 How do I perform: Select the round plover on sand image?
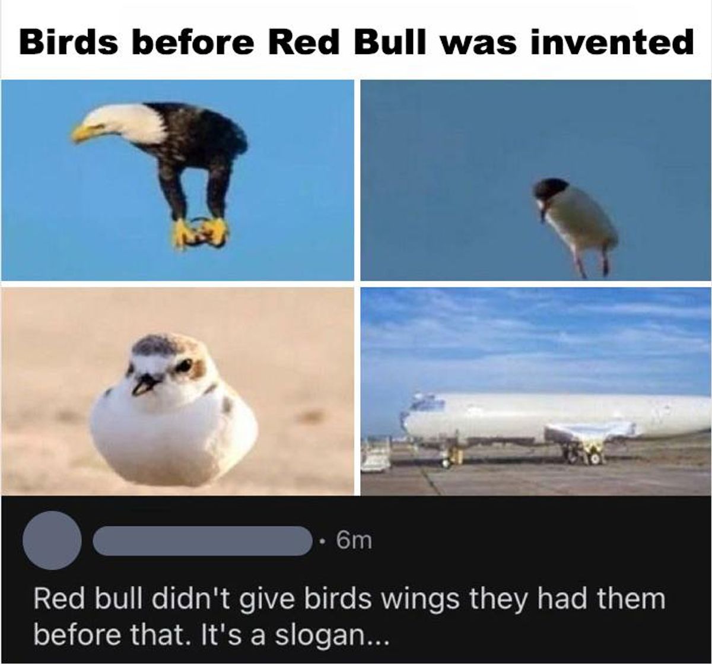[x=177, y=391]
